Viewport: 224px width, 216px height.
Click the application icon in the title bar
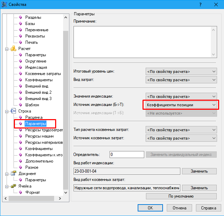(4, 5)
